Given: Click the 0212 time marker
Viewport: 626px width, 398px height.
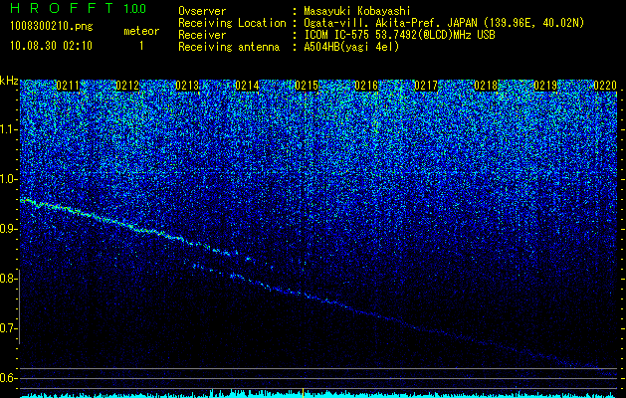Looking at the screenshot, I should click(127, 86).
